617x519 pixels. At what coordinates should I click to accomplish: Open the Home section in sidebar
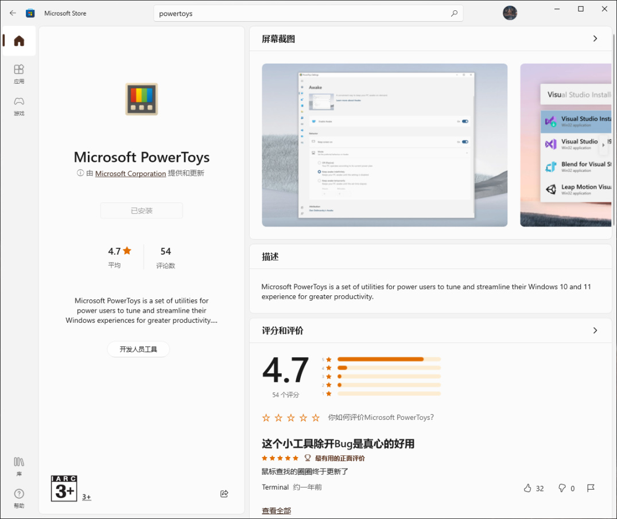coord(19,41)
